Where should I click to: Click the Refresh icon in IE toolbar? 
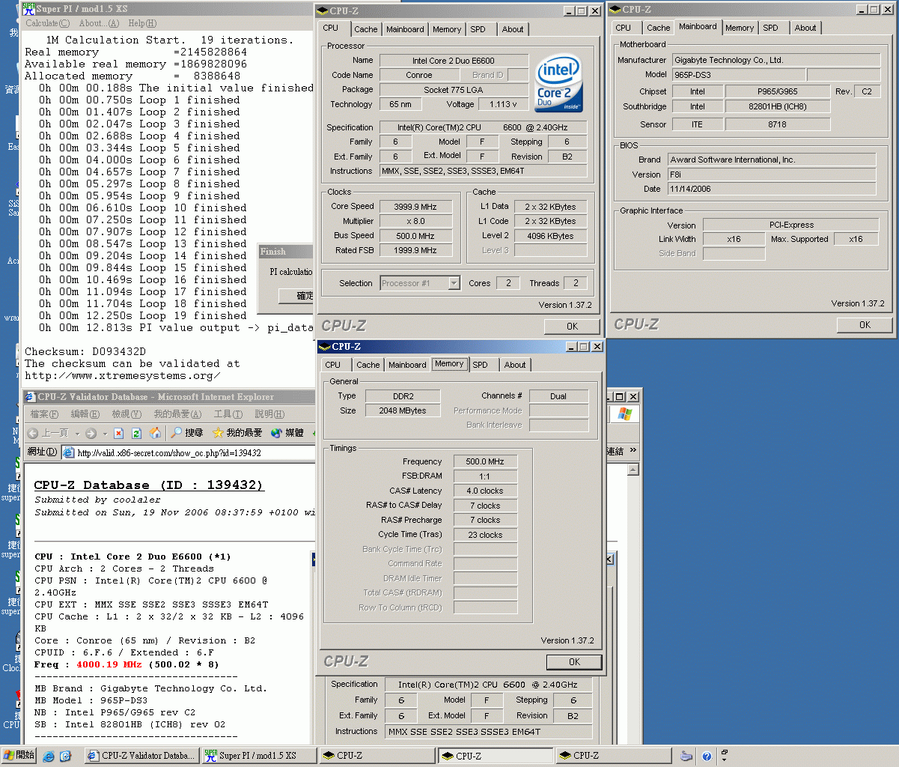tap(137, 433)
